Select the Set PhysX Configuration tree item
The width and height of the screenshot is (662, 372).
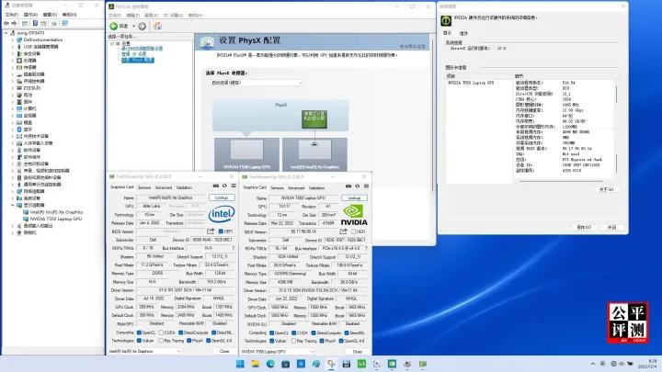tap(138, 59)
